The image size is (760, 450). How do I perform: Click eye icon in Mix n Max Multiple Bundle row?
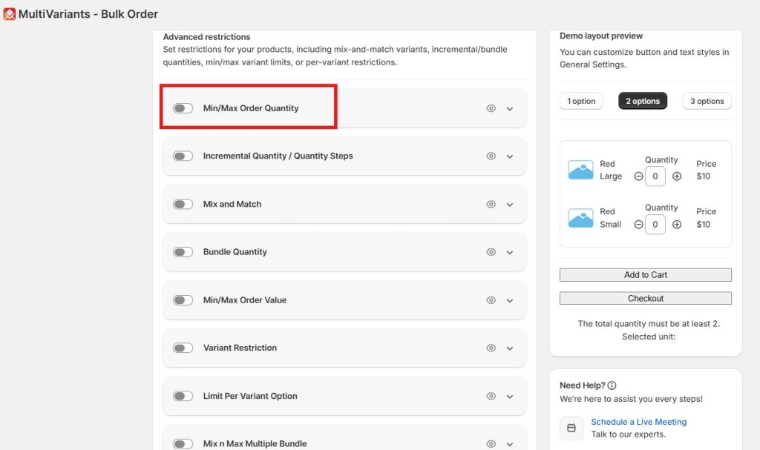491,444
